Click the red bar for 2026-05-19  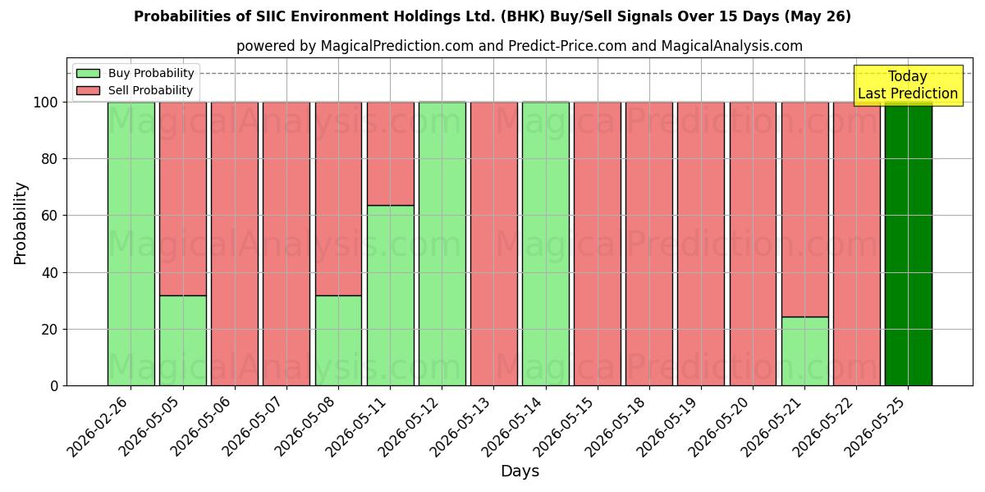[701, 244]
